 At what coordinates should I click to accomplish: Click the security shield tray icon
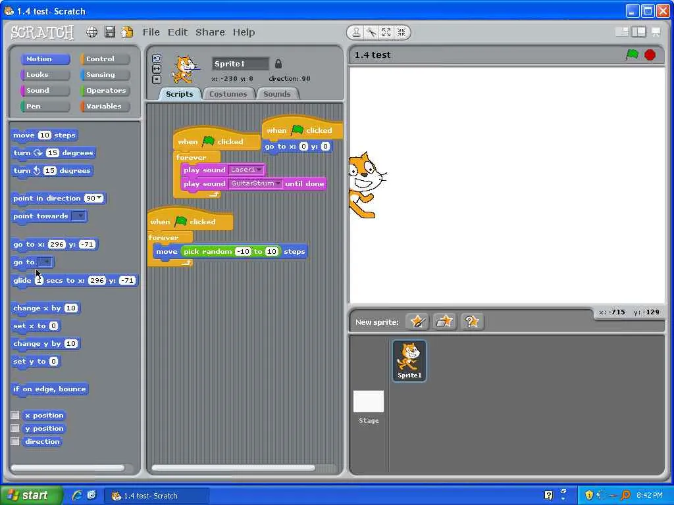click(x=589, y=495)
